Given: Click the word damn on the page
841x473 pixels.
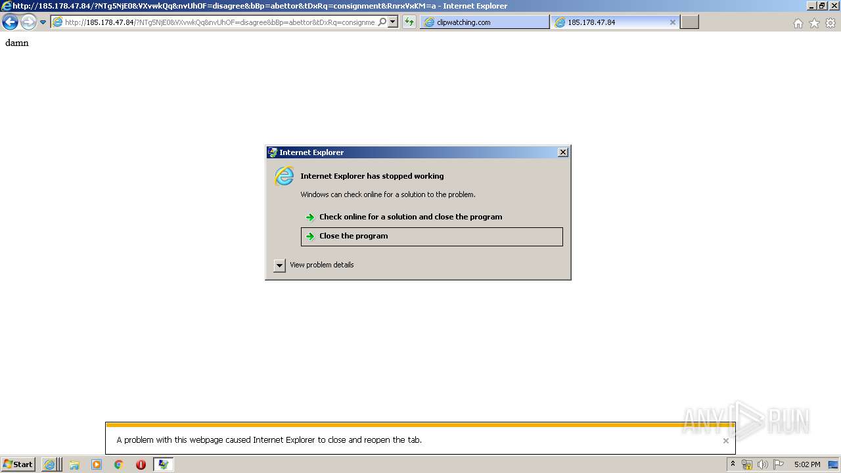Looking at the screenshot, I should click(17, 43).
